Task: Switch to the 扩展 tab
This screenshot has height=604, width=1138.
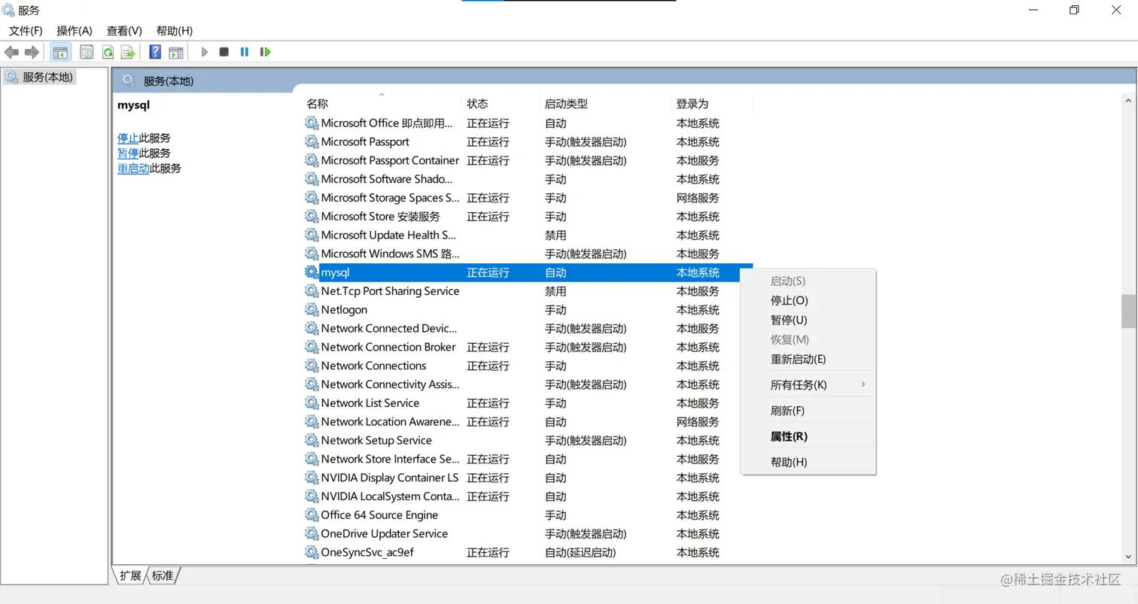Action: [129, 575]
